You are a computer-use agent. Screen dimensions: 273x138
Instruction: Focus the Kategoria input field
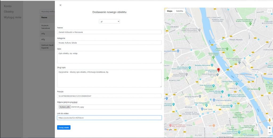point(109,43)
